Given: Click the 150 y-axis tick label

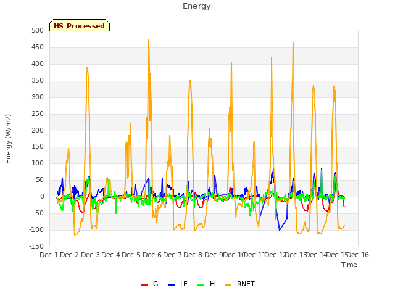Looking at the screenshot, I should pyautogui.click(x=38, y=147).
